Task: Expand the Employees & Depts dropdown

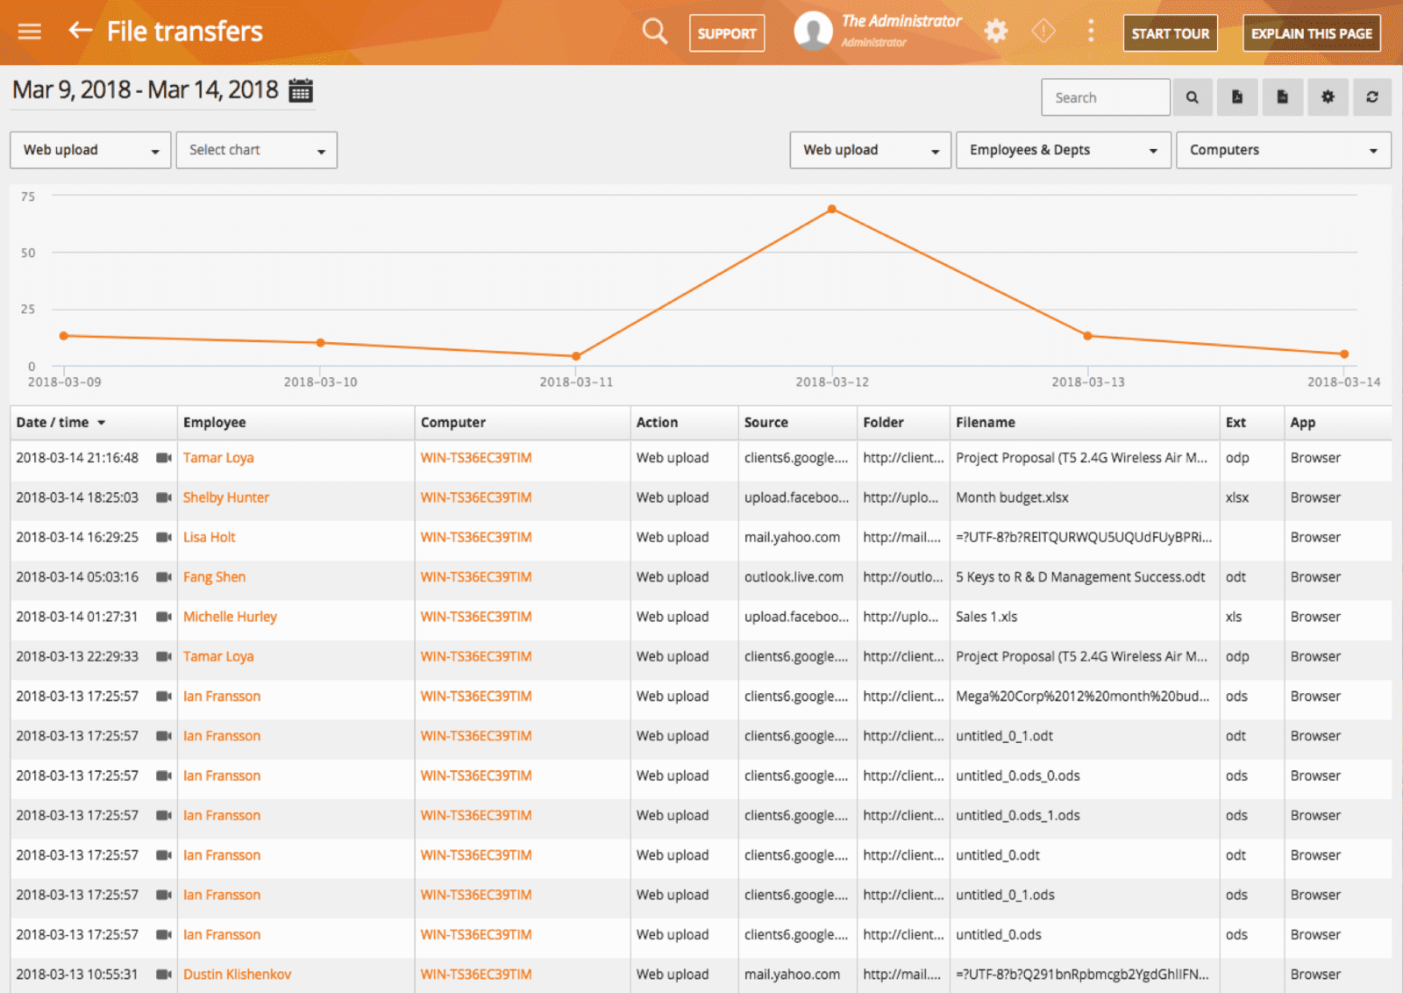Action: (x=1064, y=150)
